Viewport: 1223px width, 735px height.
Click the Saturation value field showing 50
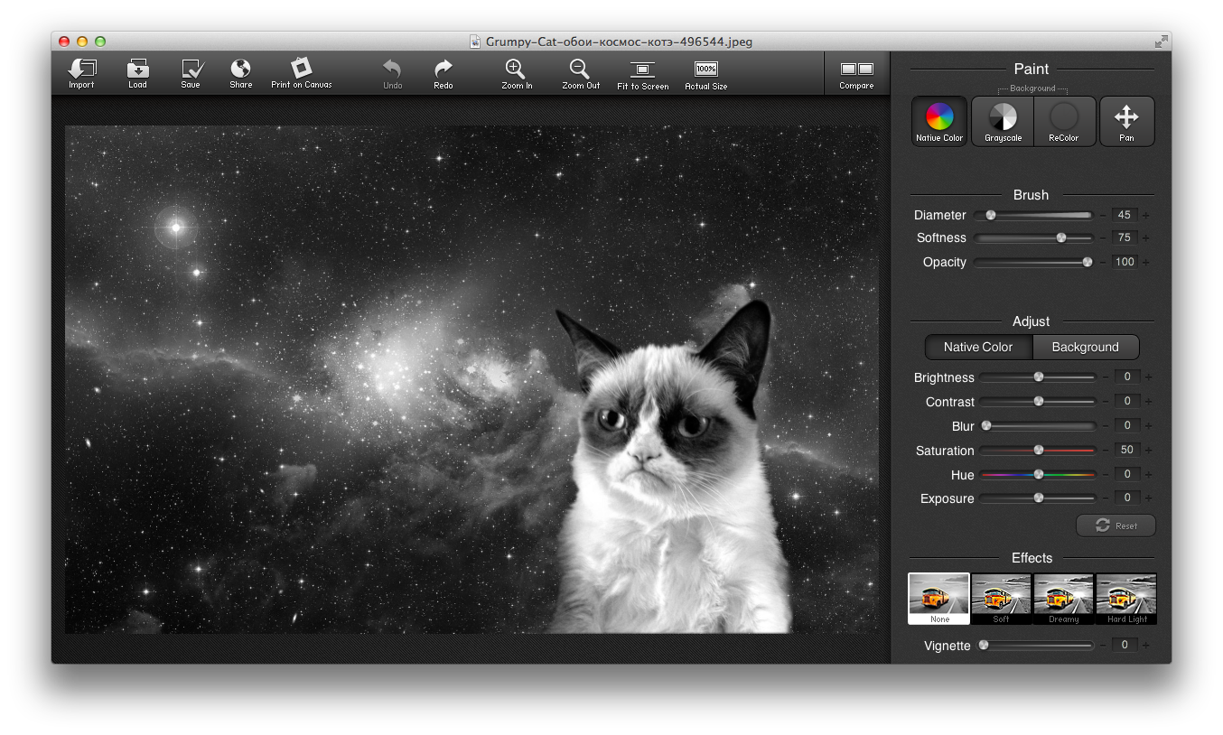click(1126, 450)
